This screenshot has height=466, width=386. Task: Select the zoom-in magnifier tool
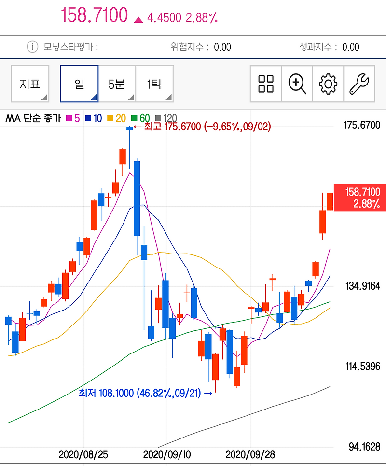[297, 83]
